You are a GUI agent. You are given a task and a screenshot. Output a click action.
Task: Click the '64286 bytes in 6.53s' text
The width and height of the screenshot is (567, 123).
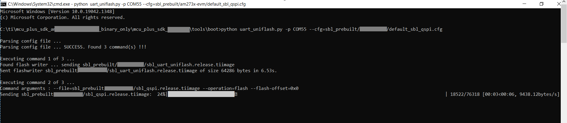(x=249, y=71)
